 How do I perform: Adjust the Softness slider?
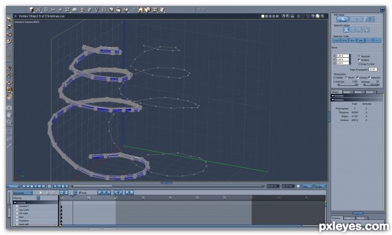(371, 85)
